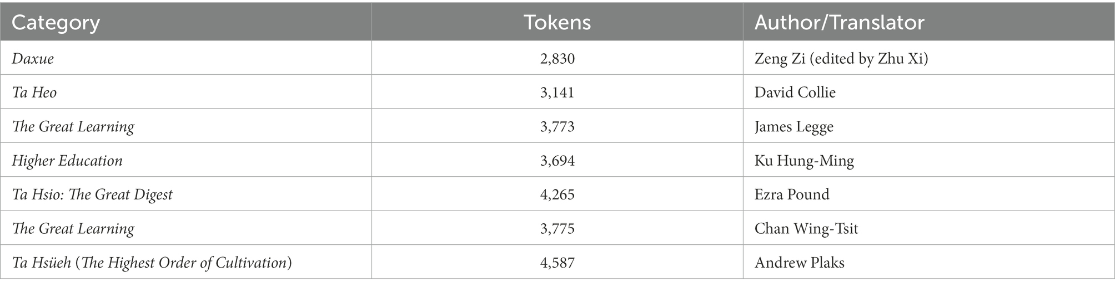Select token count 3,773
Screen dimensions: 1115x287
click(557, 127)
